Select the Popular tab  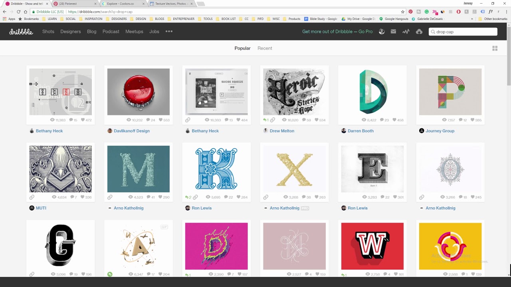point(242,48)
